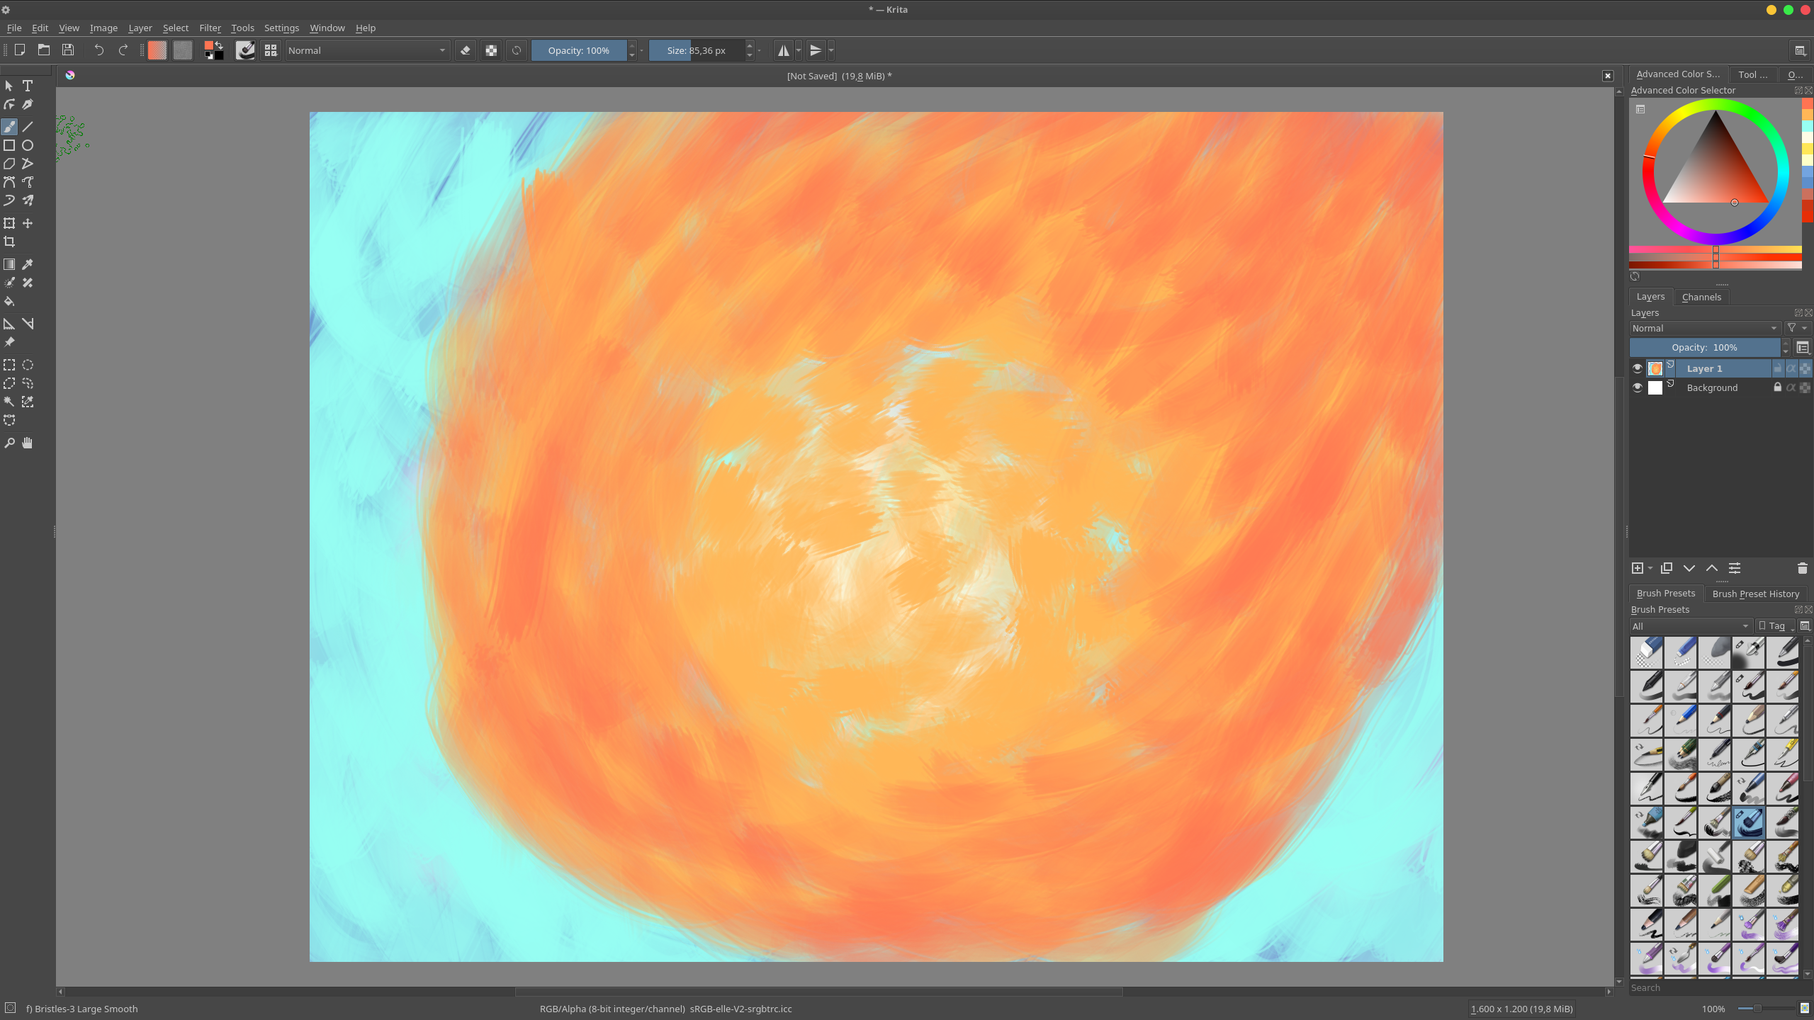Screen dimensions: 1814x1020
Task: Hide Layer 1 using eye icon
Action: pos(1637,368)
